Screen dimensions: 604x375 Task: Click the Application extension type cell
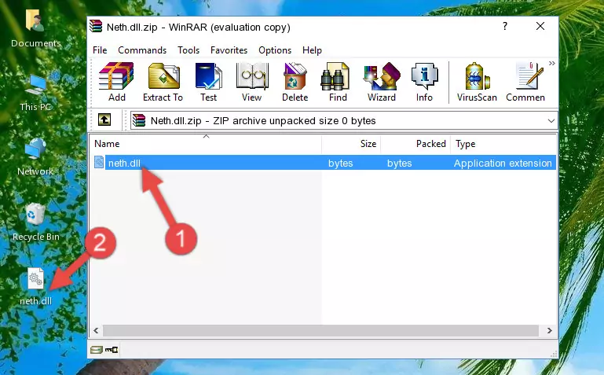[x=503, y=164]
